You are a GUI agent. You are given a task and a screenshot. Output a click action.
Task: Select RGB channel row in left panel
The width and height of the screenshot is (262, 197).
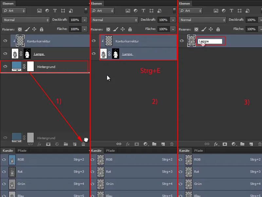point(45,160)
